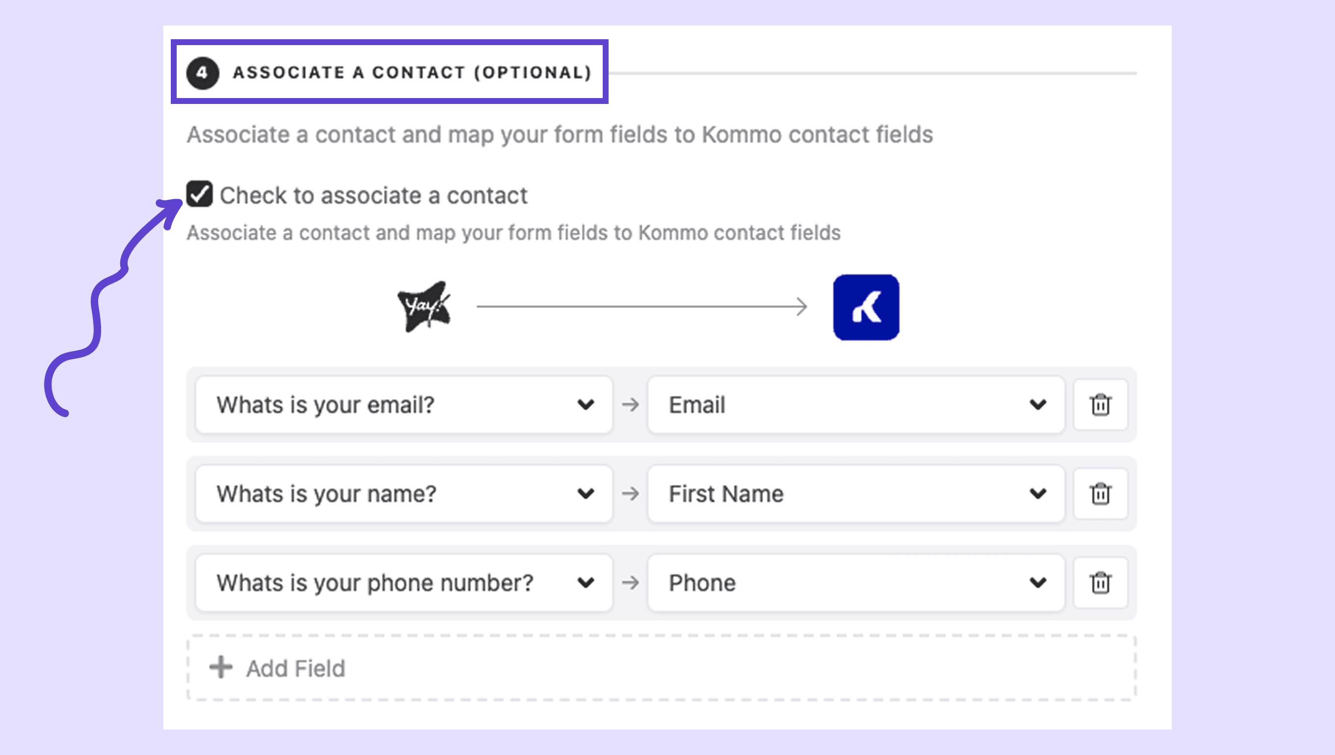Image resolution: width=1335 pixels, height=755 pixels.
Task: Delete the phone number mapping row
Action: pos(1100,583)
